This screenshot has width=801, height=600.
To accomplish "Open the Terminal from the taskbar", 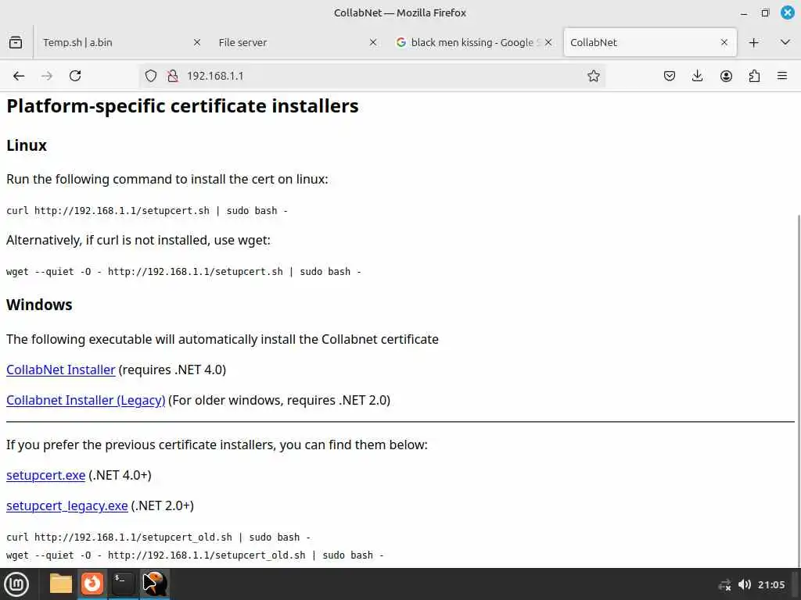I will [123, 584].
